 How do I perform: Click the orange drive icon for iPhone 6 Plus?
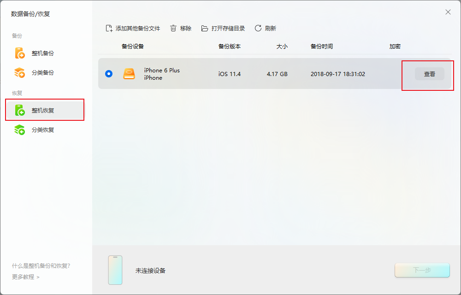[x=129, y=74]
